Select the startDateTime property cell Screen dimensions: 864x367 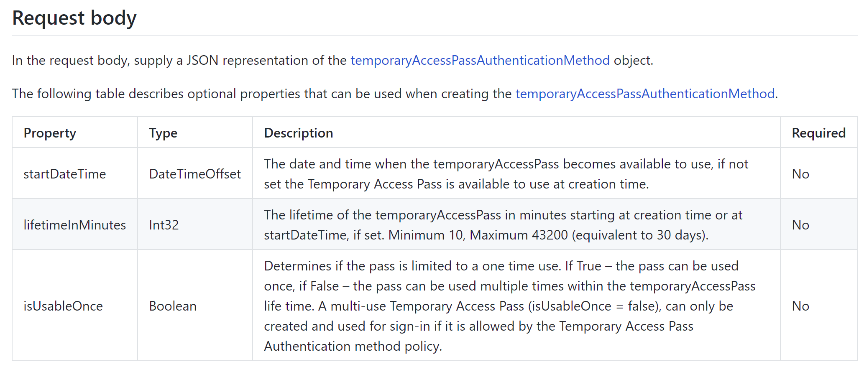tap(65, 174)
